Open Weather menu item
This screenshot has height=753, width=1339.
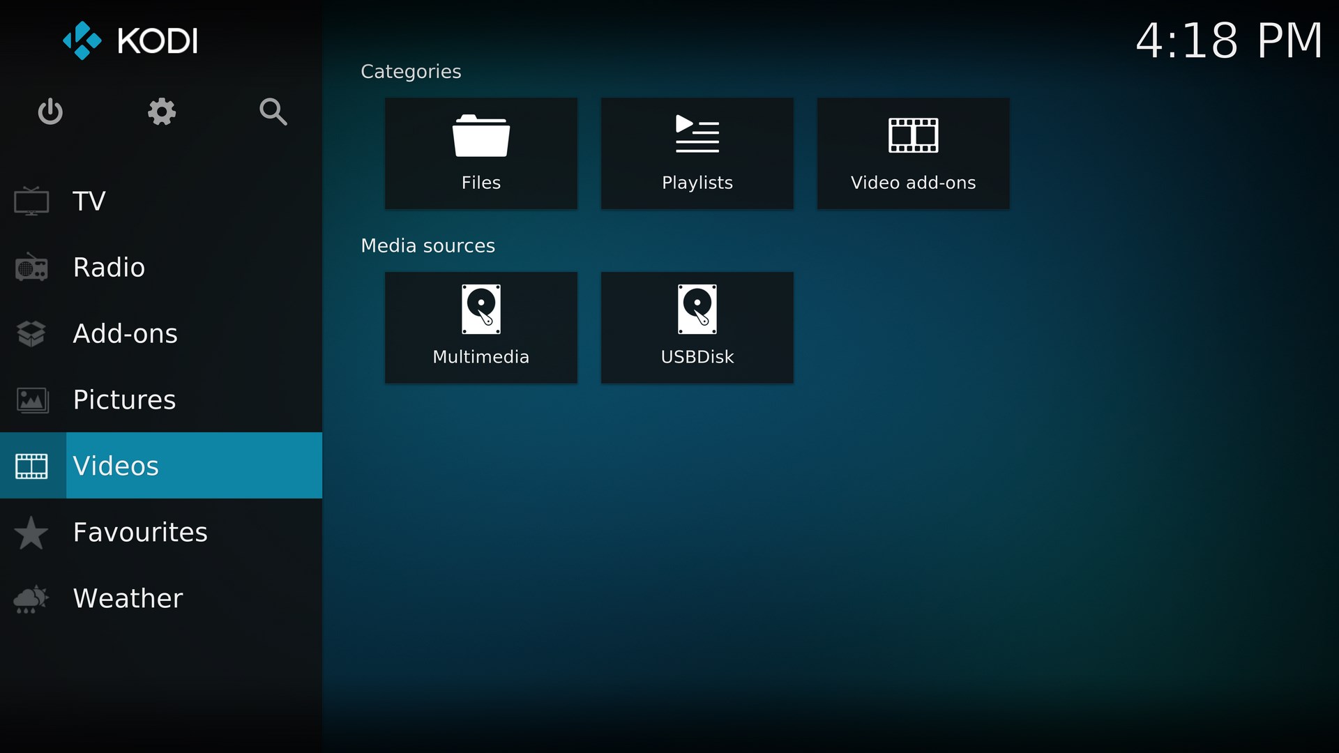pos(161,598)
